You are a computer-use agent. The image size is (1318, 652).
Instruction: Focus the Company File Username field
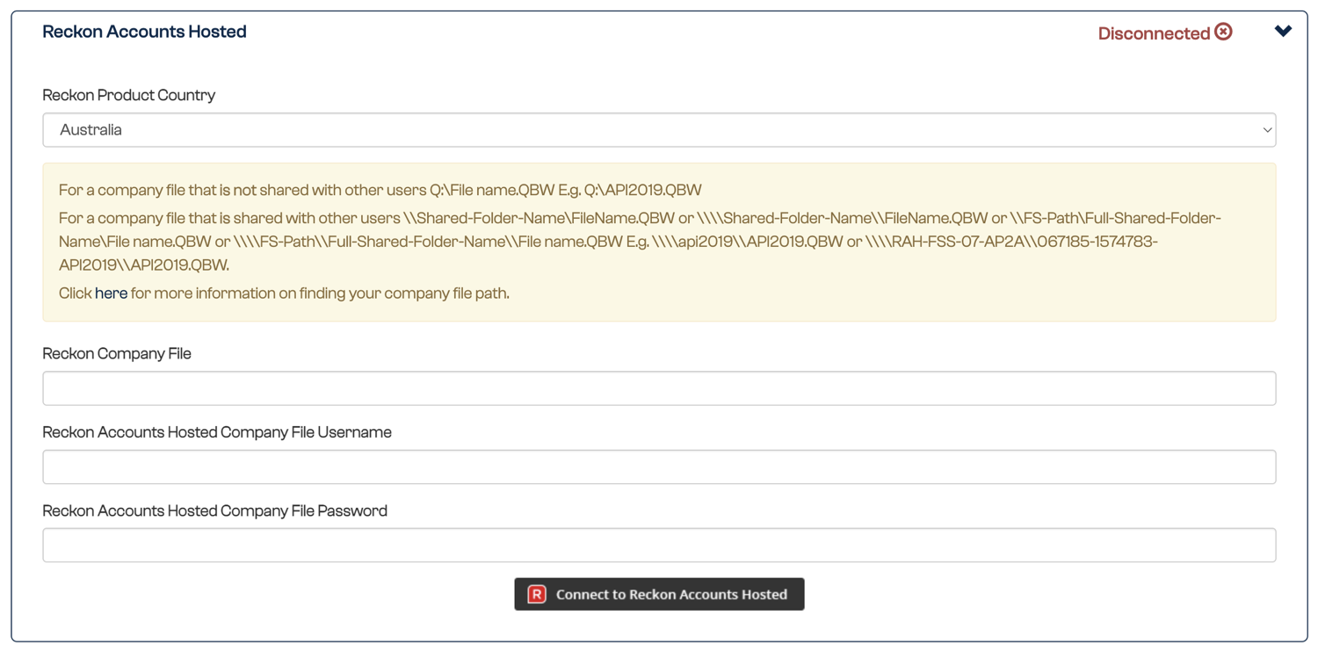click(659, 467)
